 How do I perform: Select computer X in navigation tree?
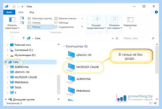click(15, 93)
